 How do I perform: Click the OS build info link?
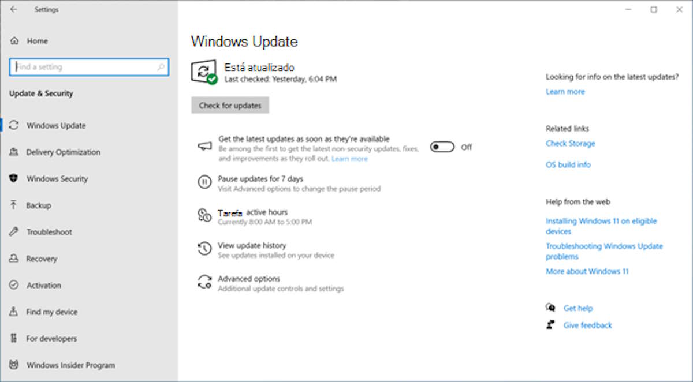tap(568, 165)
